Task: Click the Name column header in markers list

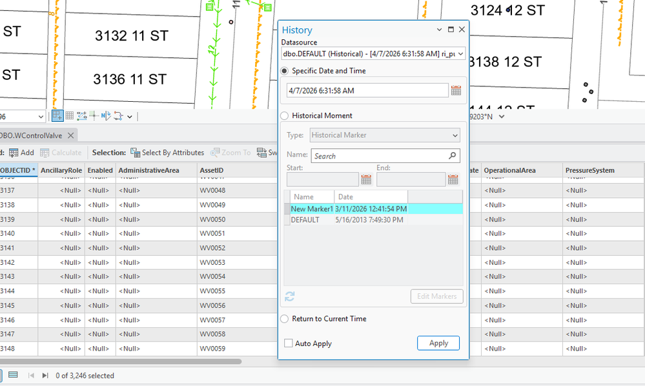Action: (x=312, y=197)
